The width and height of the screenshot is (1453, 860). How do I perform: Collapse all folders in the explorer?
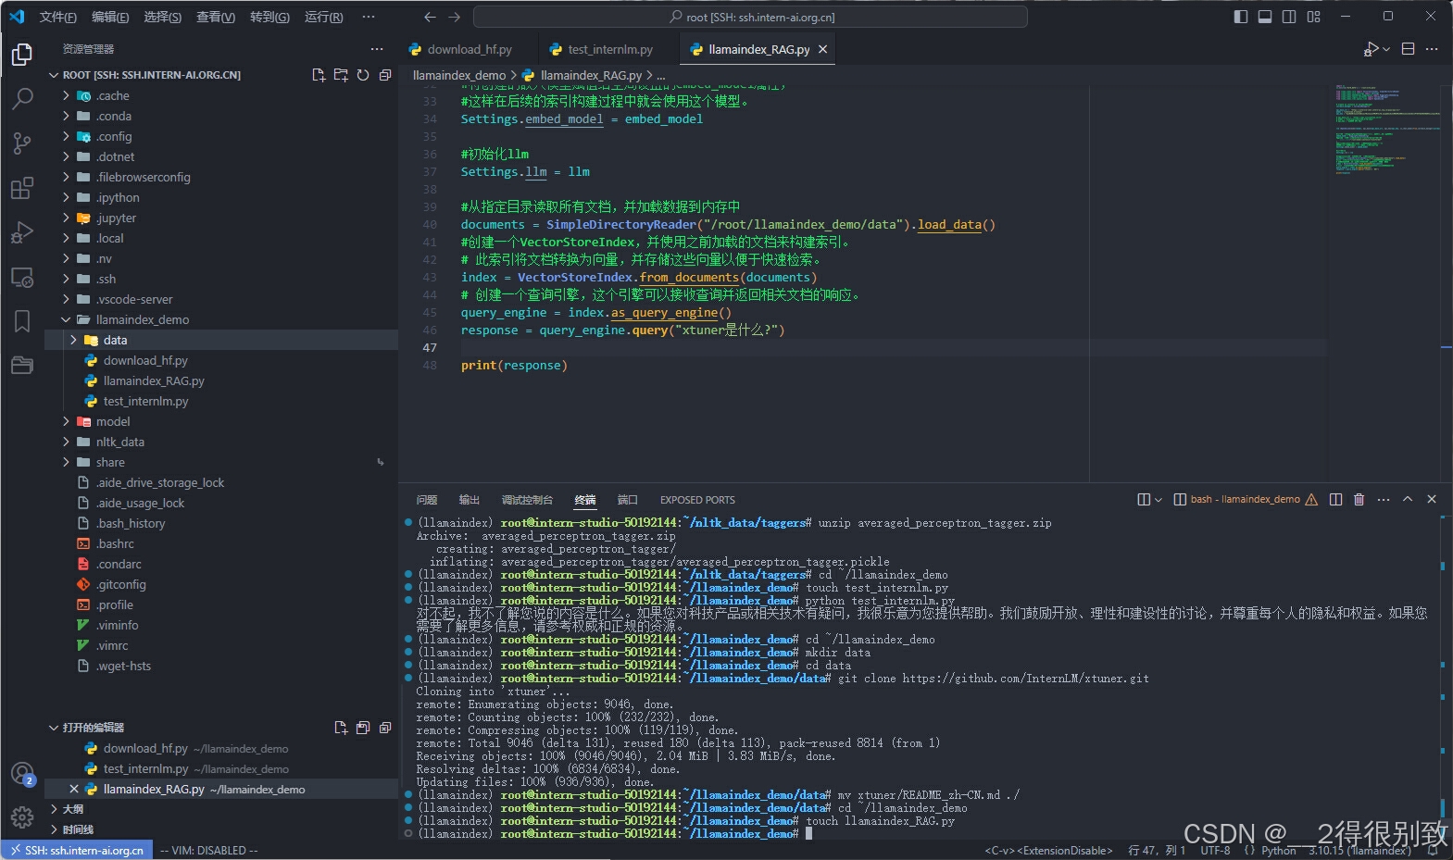click(385, 75)
